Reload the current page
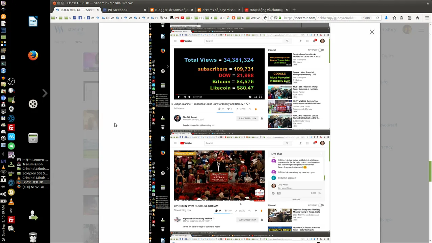 point(378,18)
